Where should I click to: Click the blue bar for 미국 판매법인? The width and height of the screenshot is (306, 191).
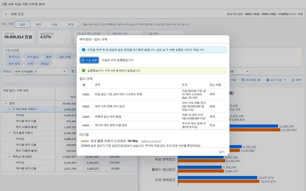coord(218,178)
